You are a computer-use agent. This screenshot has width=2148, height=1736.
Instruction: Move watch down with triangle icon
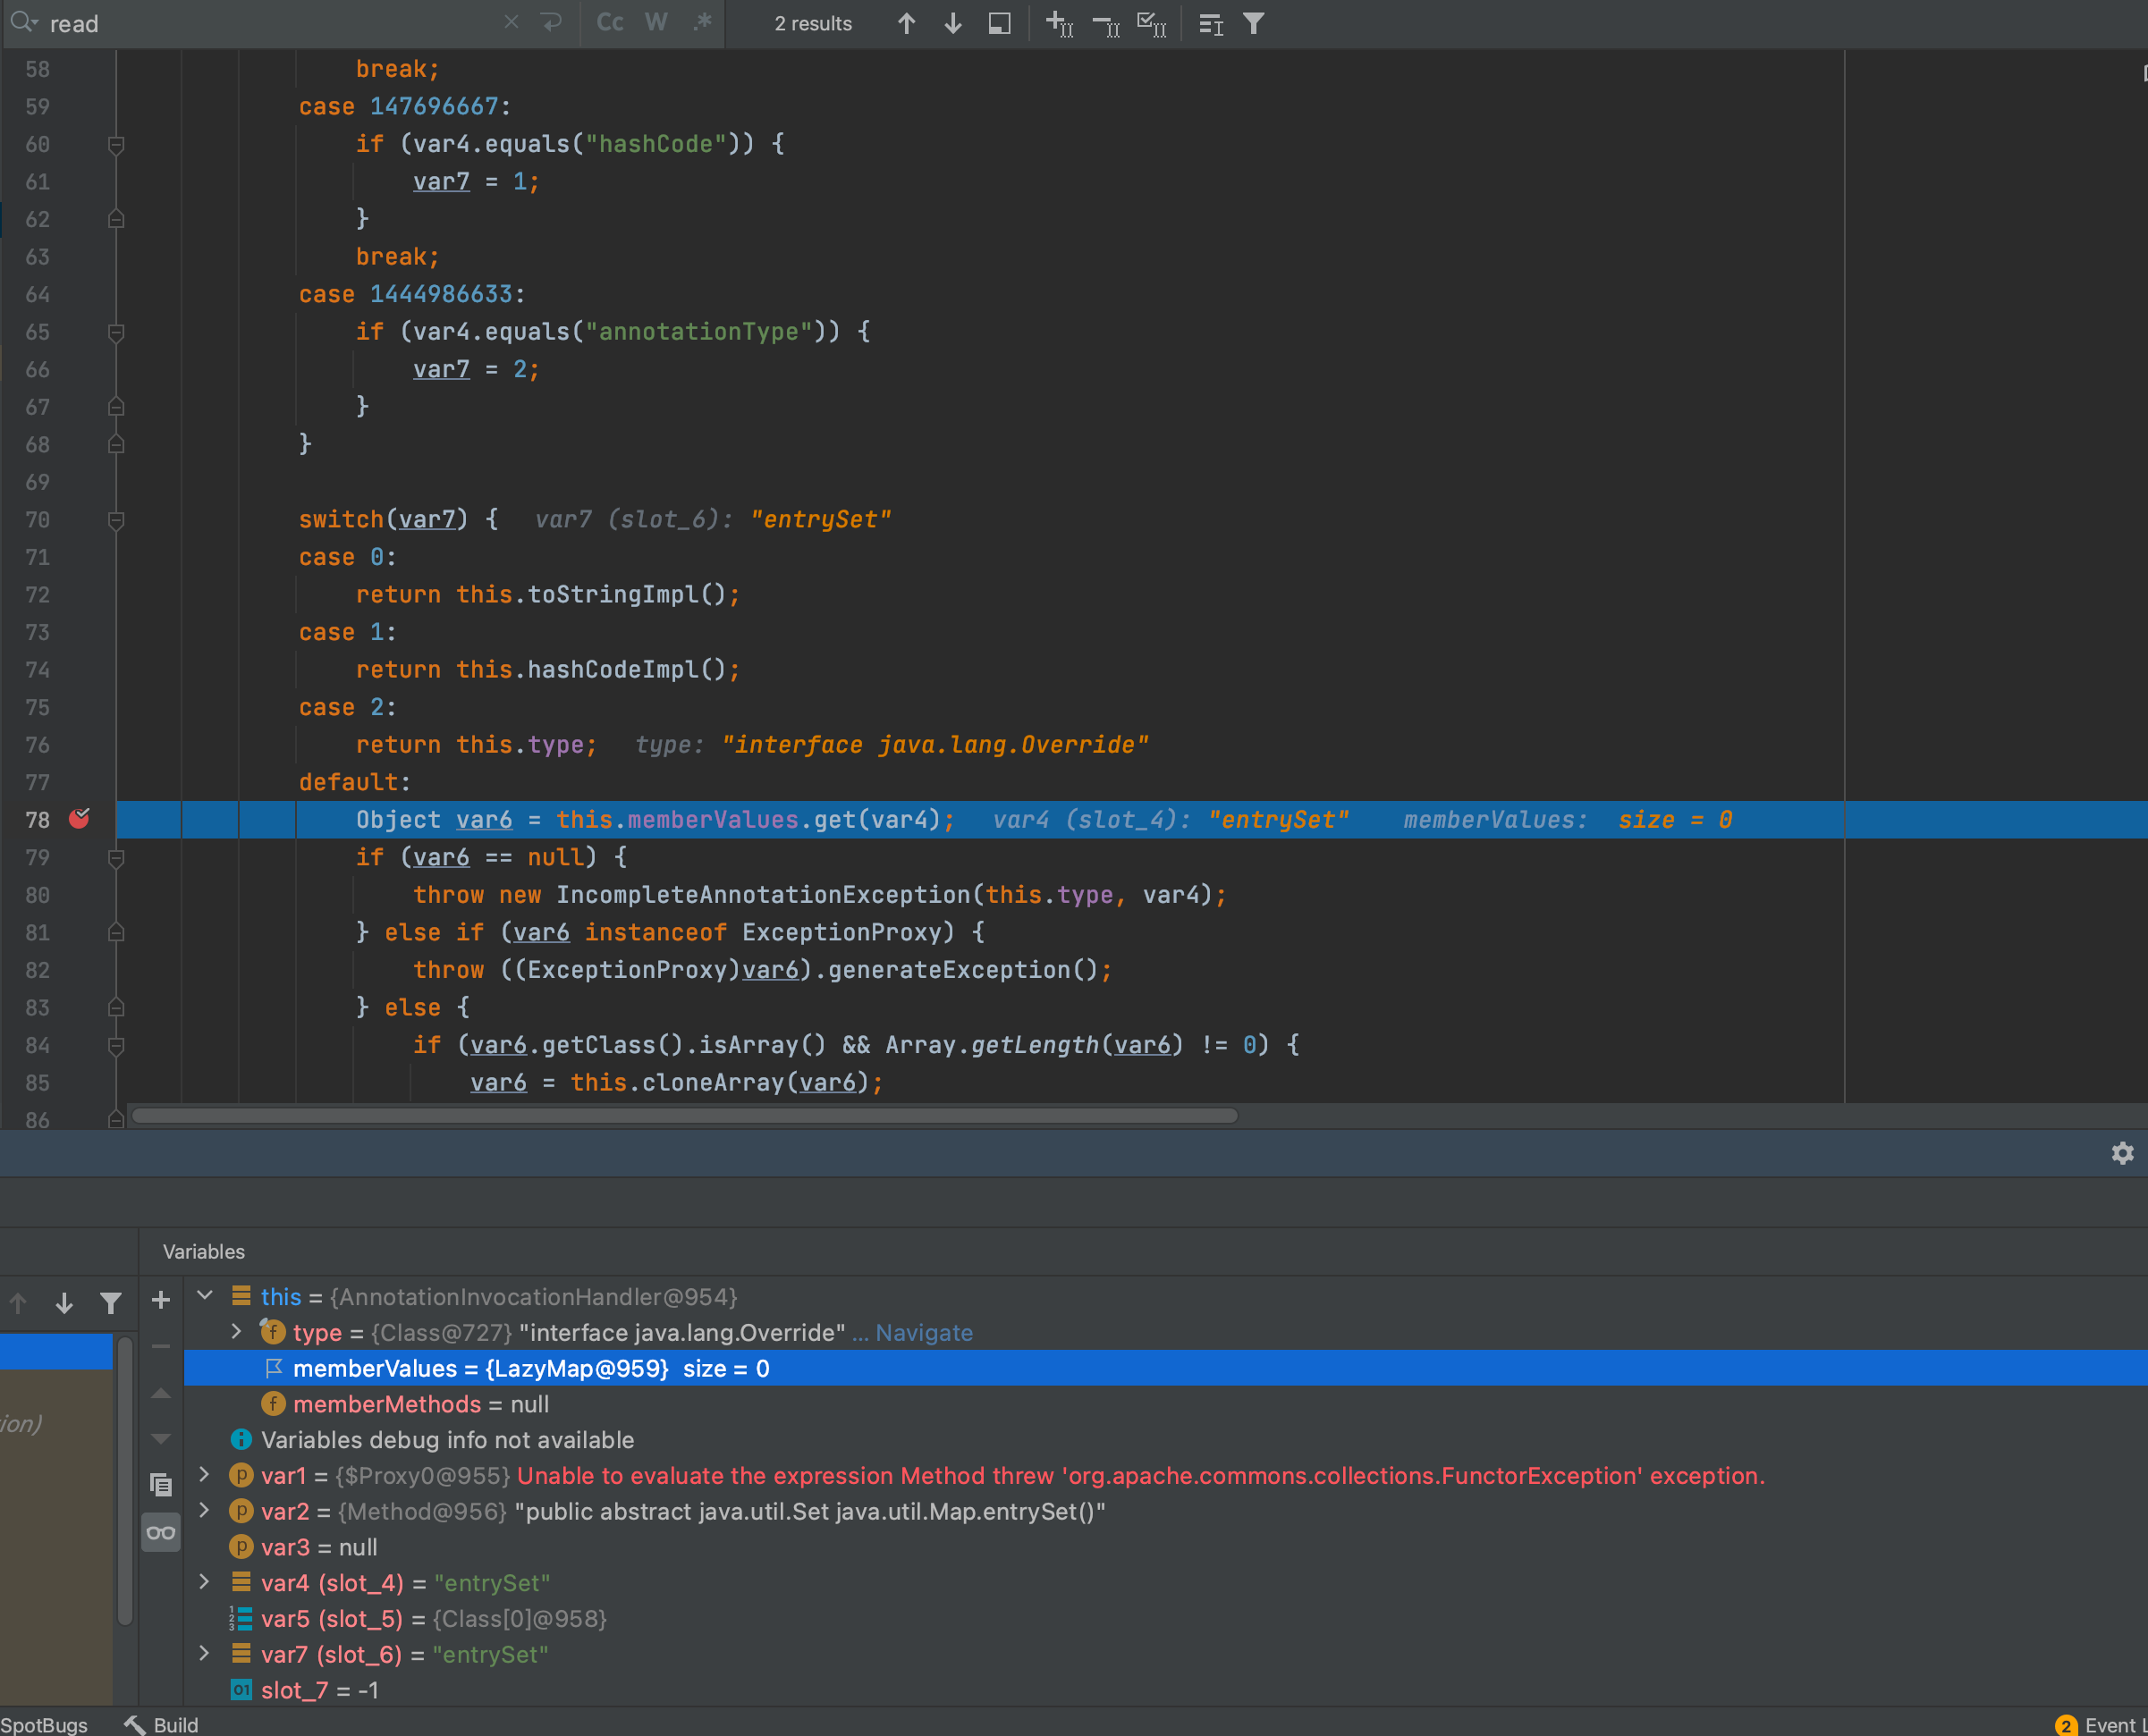point(160,1439)
